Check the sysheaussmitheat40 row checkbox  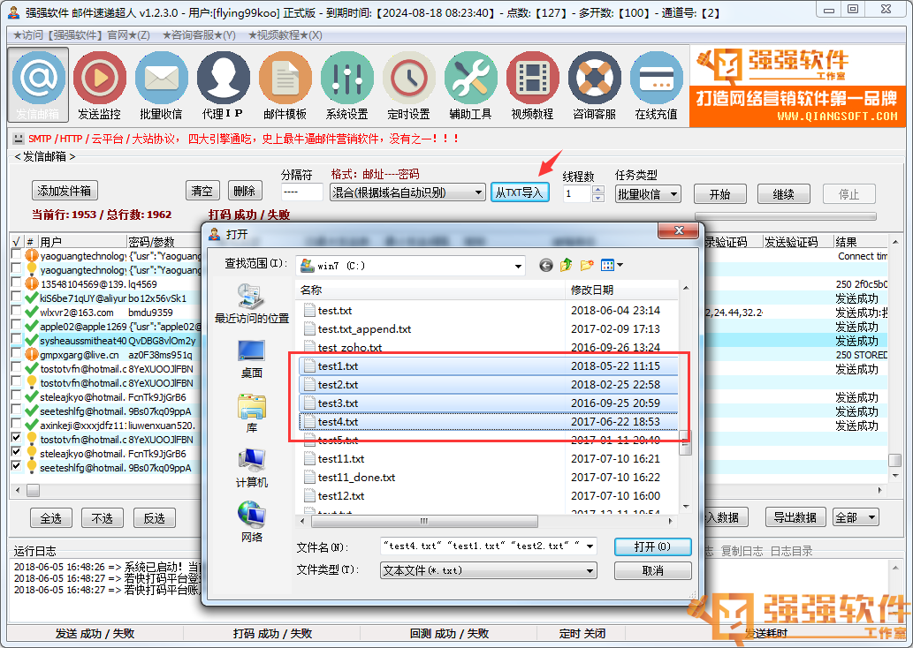point(16,340)
